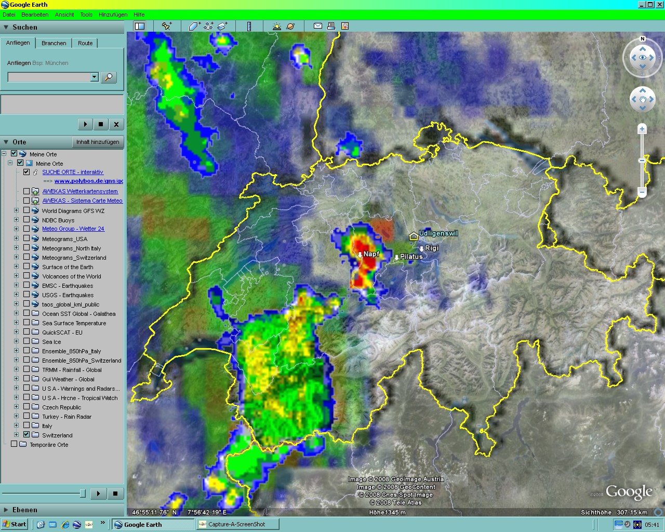Click the places transparency slider handle
665x532 pixels.
82,493
